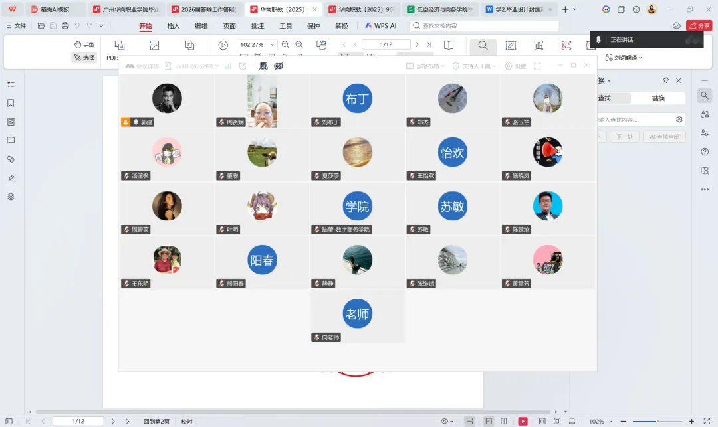Click the red 分享 share button
Image resolution: width=718 pixels, height=427 pixels.
tap(699, 26)
